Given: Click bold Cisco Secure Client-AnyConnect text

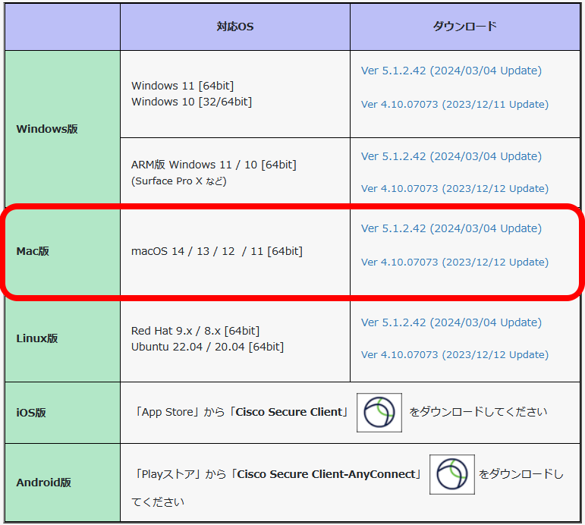Looking at the screenshot, I should click(x=328, y=474).
